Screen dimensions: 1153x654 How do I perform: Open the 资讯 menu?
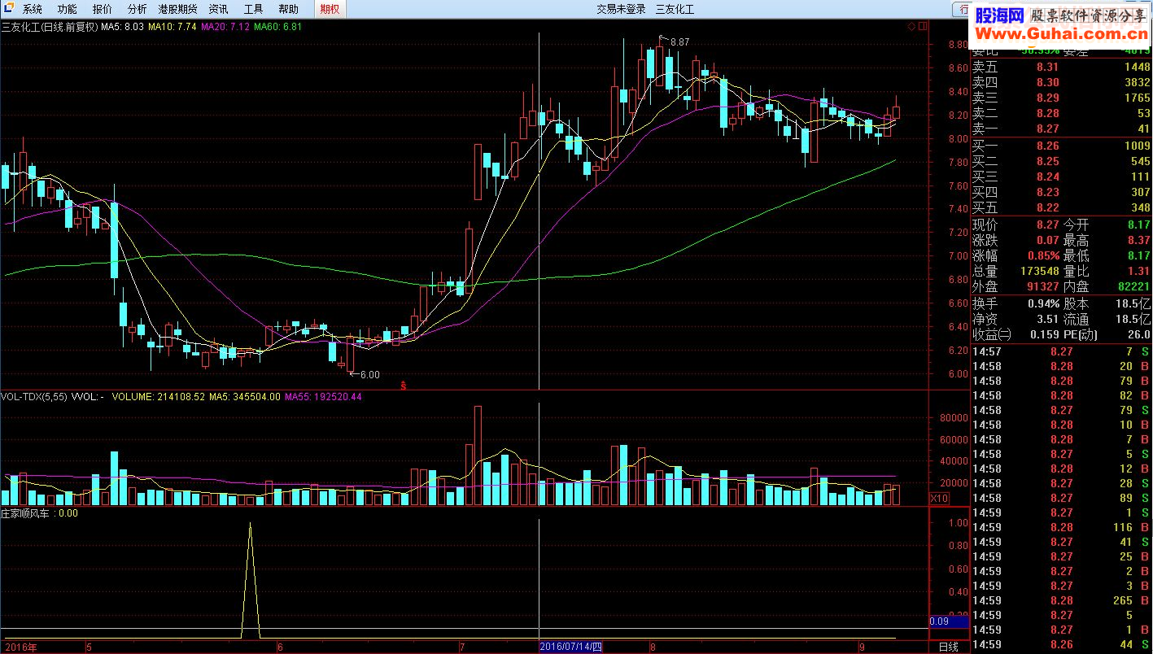pos(218,10)
